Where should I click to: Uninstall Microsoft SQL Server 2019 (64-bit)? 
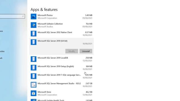pyautogui.click(x=86, y=51)
